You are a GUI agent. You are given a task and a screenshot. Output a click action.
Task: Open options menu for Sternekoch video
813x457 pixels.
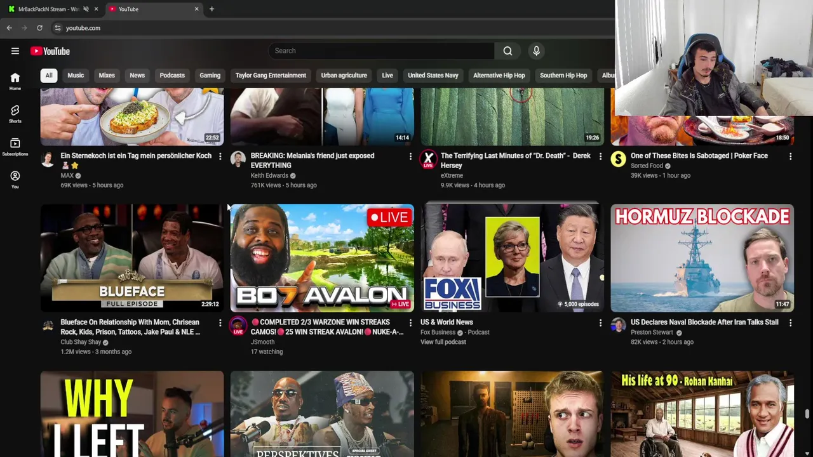(x=220, y=156)
